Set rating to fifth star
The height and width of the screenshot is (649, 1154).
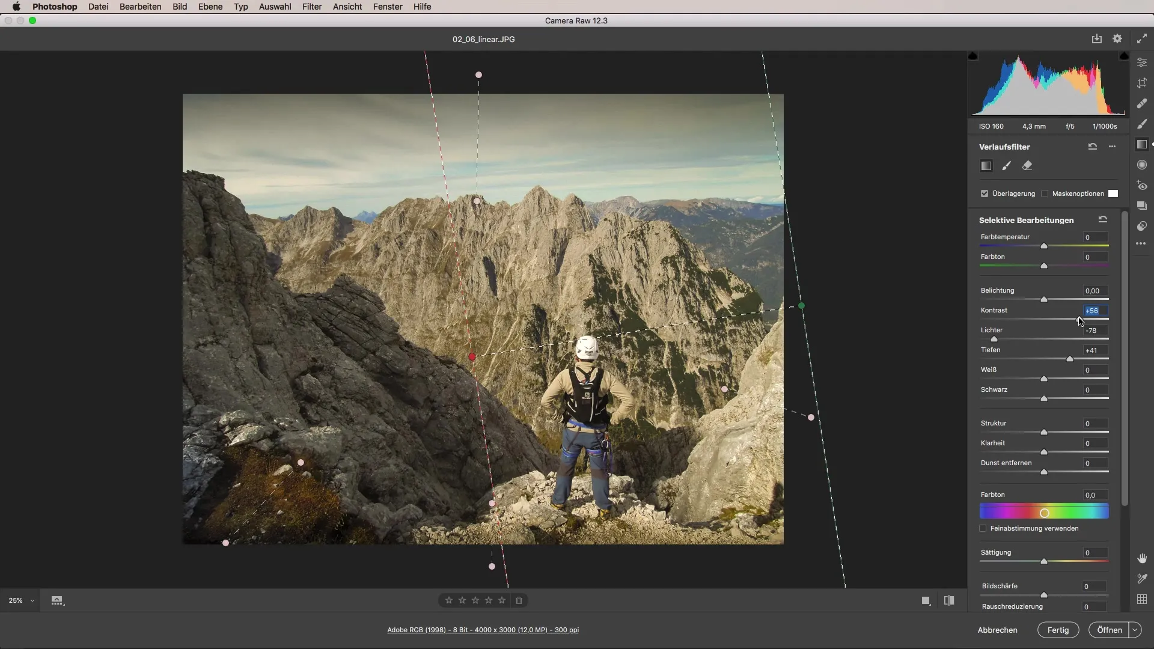[502, 600]
